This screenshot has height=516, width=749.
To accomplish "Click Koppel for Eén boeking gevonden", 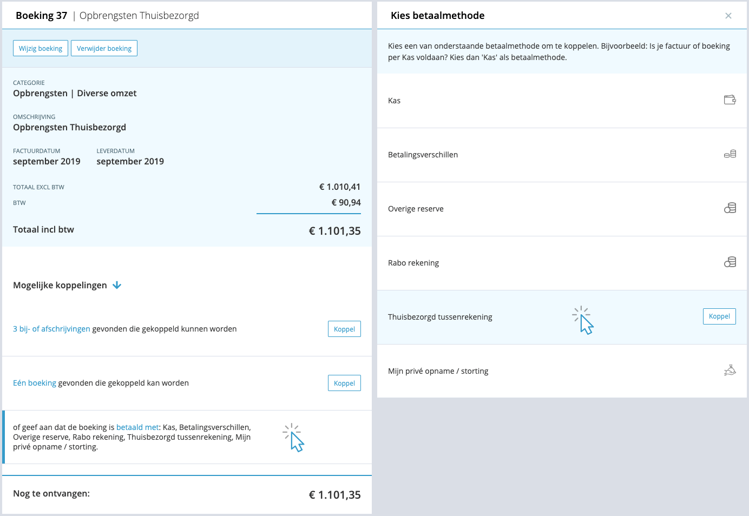I will [344, 383].
